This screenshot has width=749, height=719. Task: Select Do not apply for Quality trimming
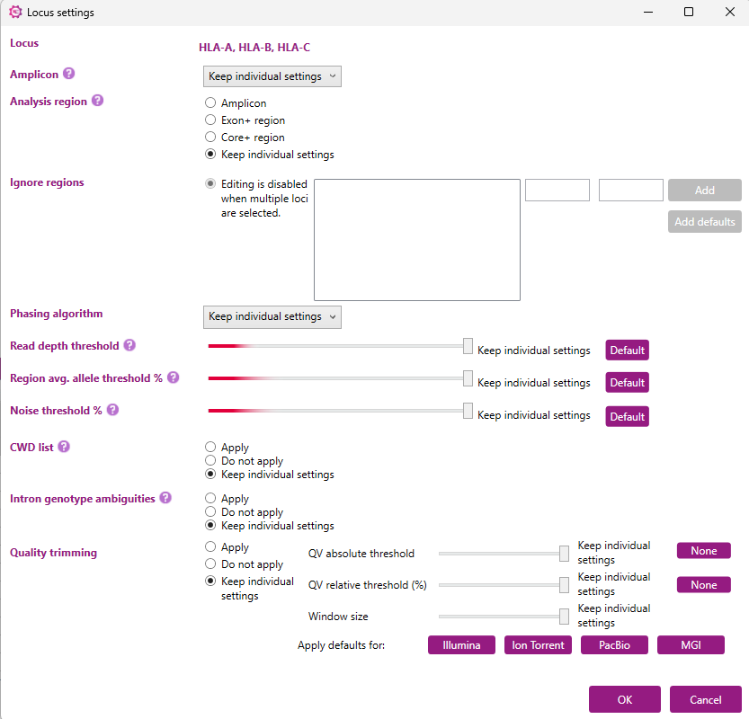[210, 564]
